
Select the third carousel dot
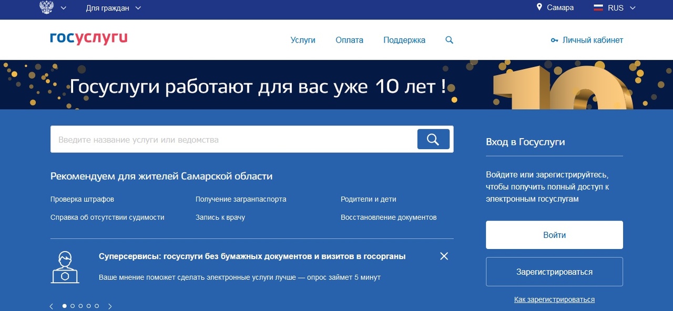click(80, 306)
